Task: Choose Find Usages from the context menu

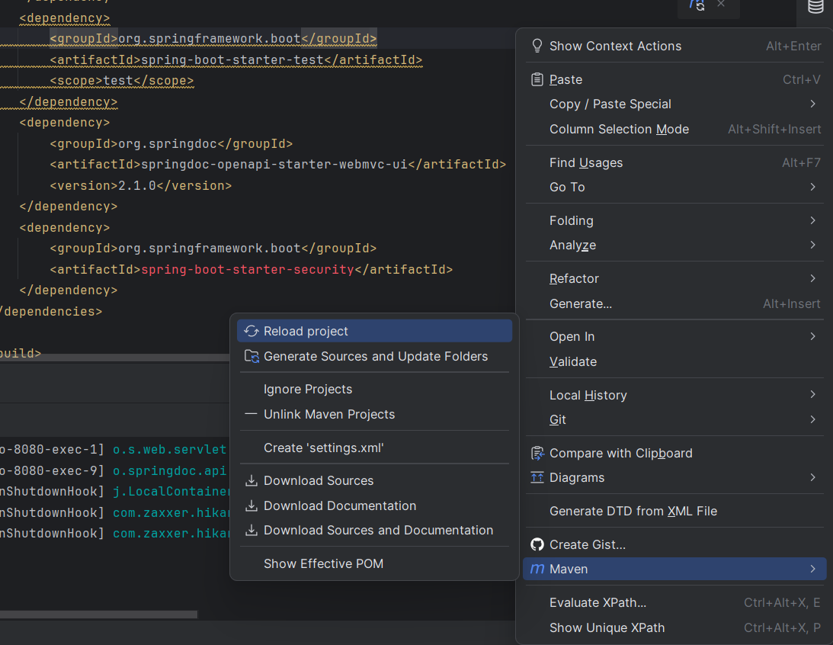Action: click(x=585, y=162)
